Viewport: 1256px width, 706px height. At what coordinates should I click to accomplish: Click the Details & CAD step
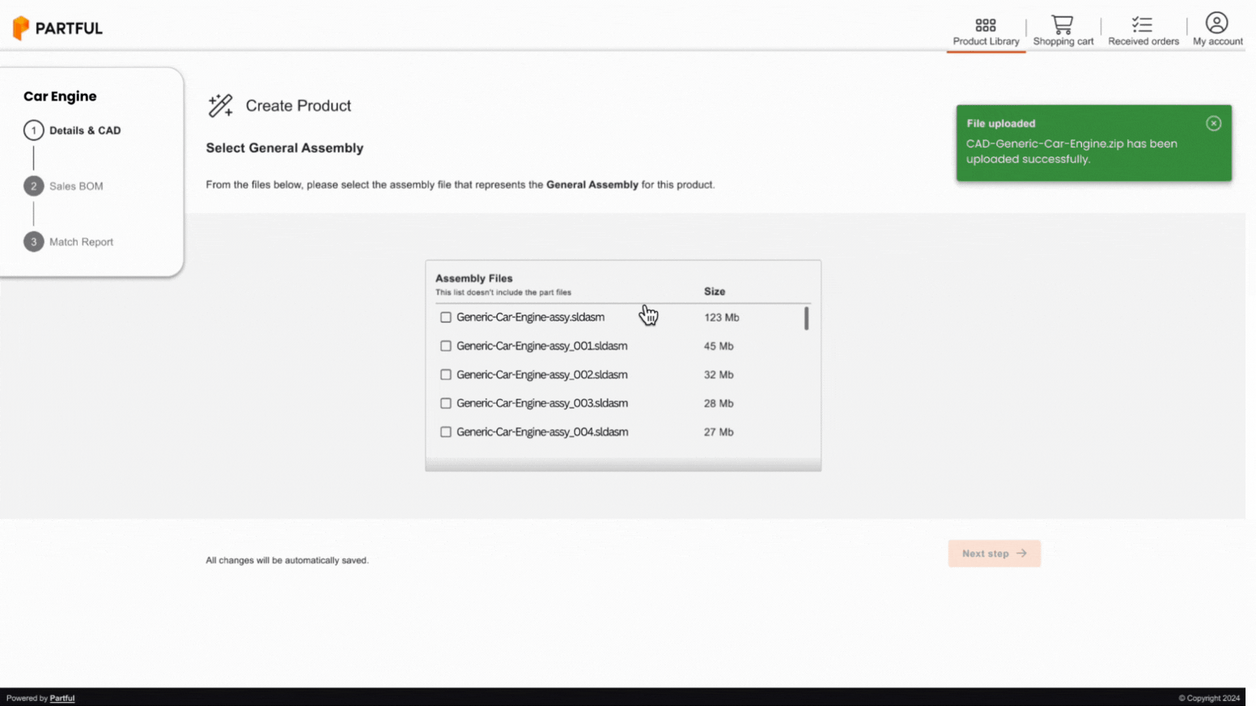pos(84,130)
